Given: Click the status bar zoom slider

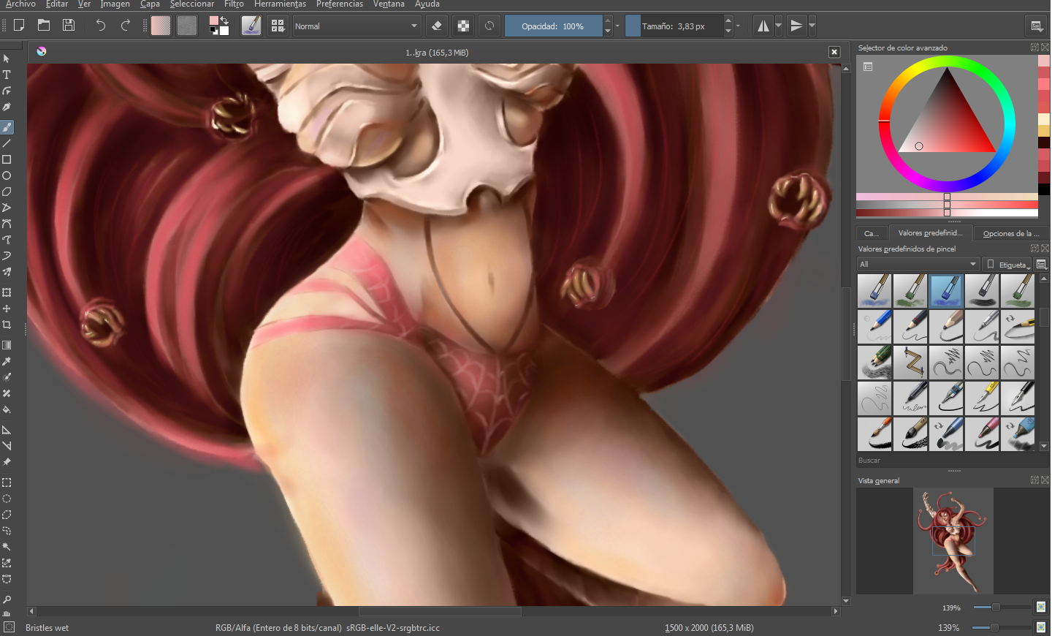Looking at the screenshot, I should pyautogui.click(x=1002, y=627).
